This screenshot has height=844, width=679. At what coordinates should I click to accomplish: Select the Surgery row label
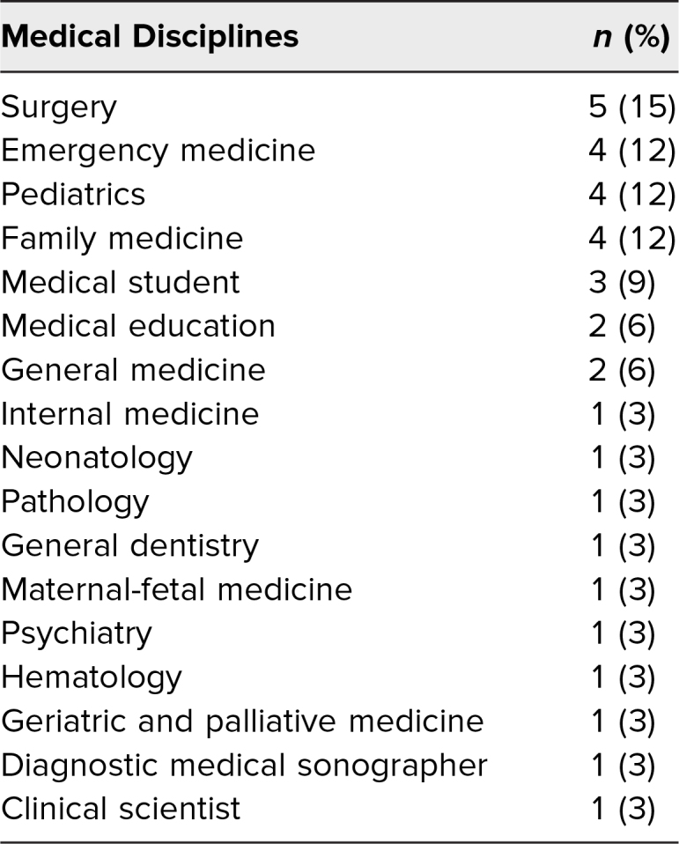tap(59, 107)
